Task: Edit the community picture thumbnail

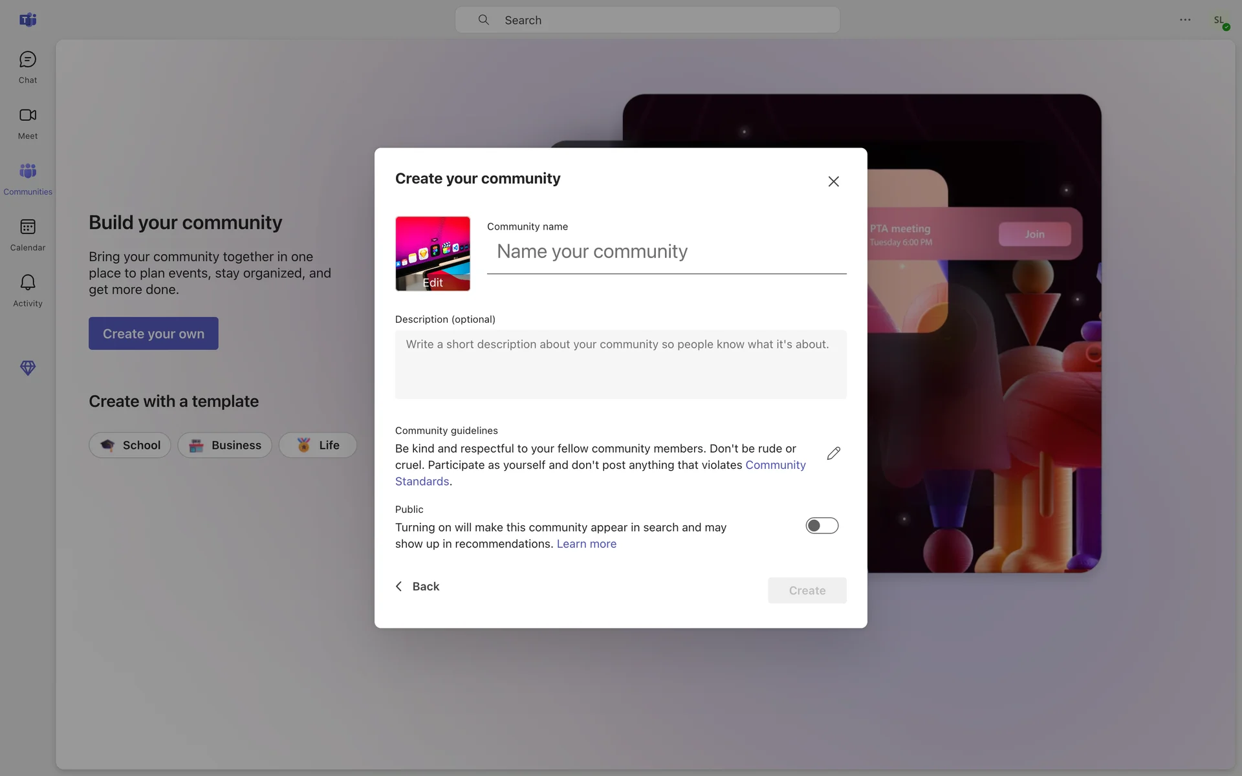Action: tap(432, 254)
